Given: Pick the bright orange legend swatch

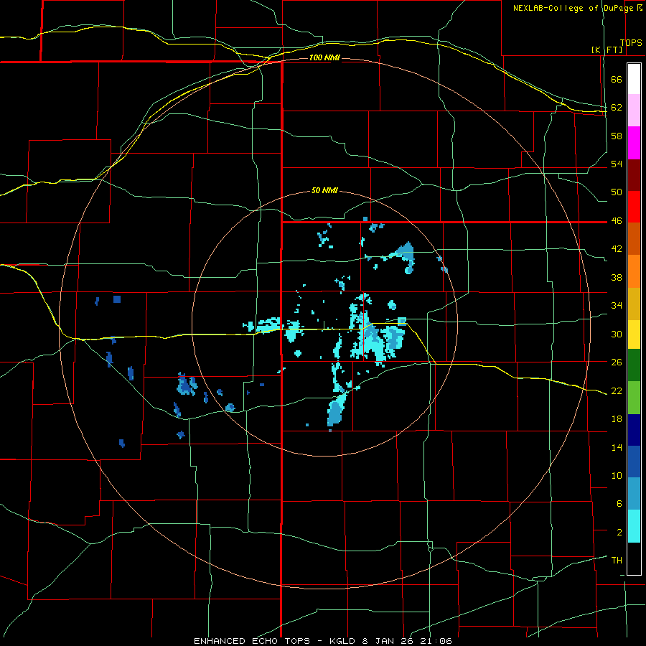Looking at the screenshot, I should (634, 271).
